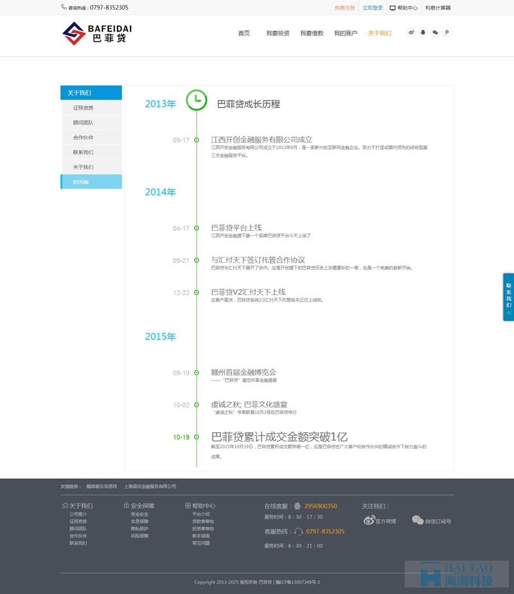The height and width of the screenshot is (594, 514).
Task: Open 我要投资 in the main navigation
Action: pos(278,33)
